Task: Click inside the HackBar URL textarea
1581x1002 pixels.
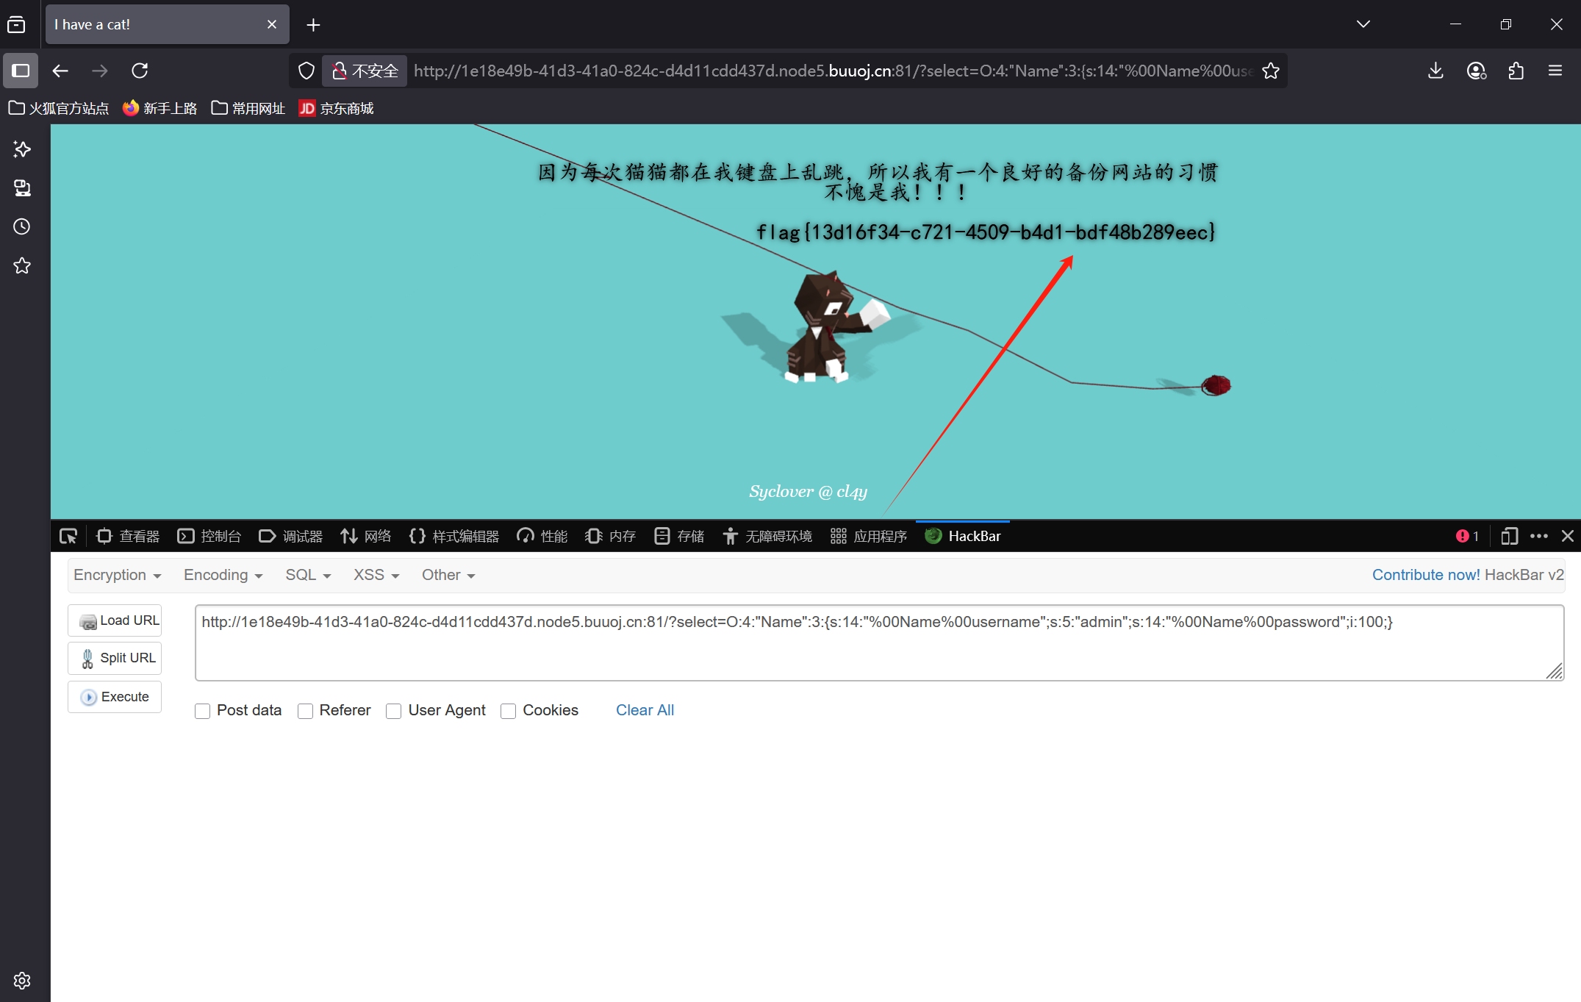Action: coord(878,651)
